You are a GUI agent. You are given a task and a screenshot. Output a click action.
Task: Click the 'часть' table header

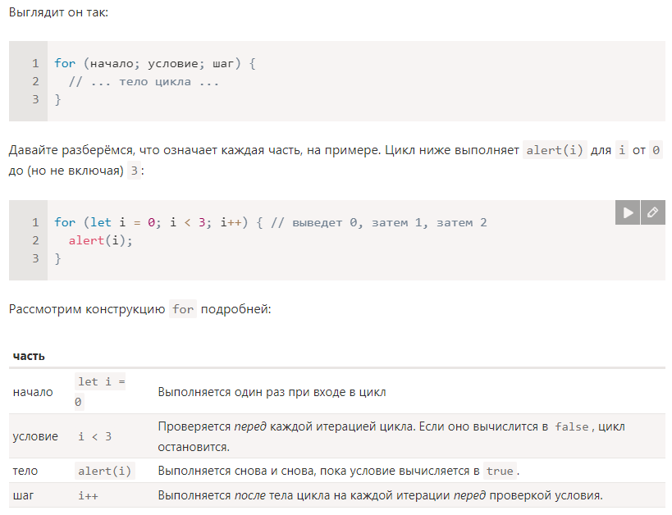[x=29, y=356]
